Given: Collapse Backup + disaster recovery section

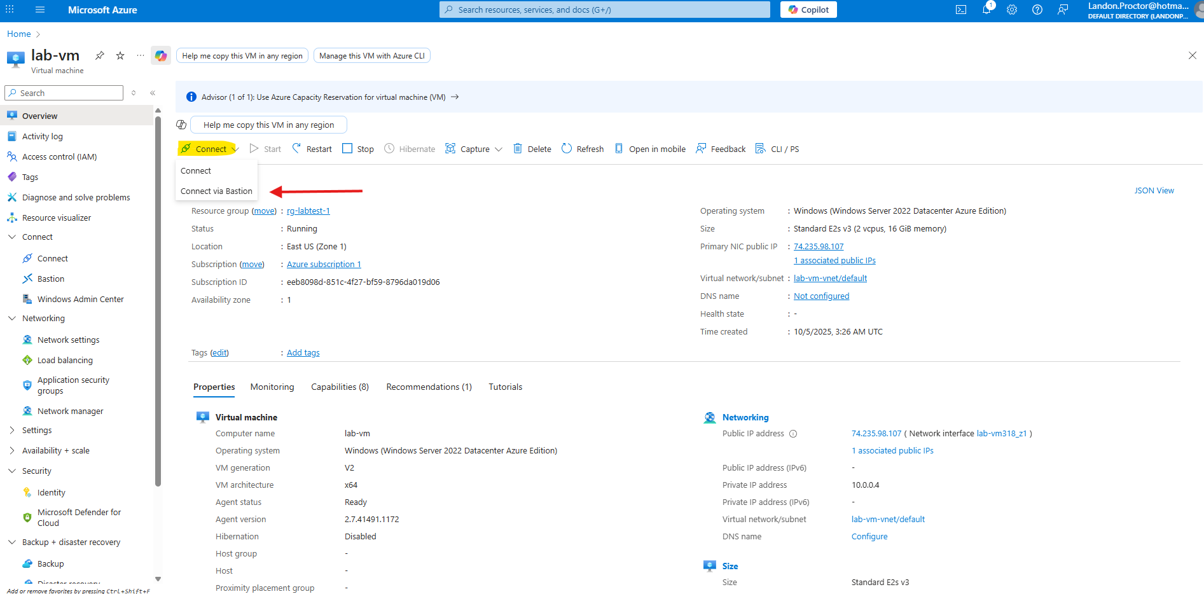Looking at the screenshot, I should [x=11, y=542].
